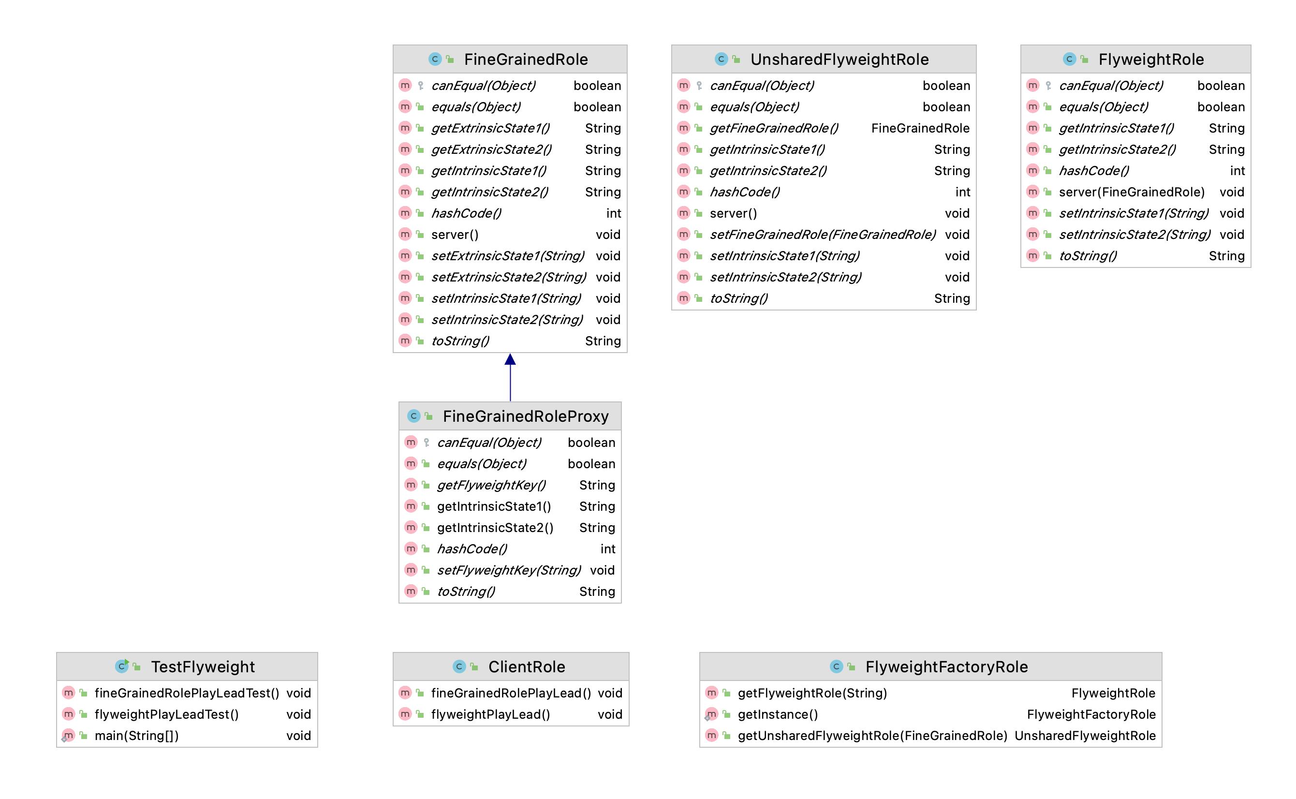Click fineGrainedRolePlayLeadTest() in TestFlyweight
This screenshot has width=1296, height=799.
[187, 693]
